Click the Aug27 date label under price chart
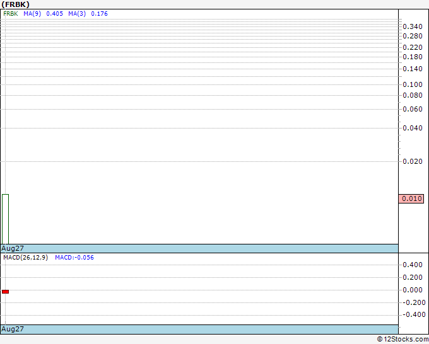This screenshot has height=344, width=429. (13, 248)
